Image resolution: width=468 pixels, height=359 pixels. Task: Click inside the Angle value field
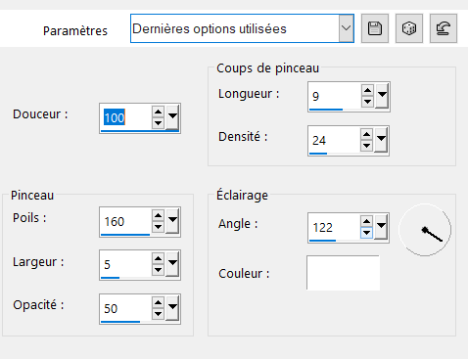click(334, 227)
